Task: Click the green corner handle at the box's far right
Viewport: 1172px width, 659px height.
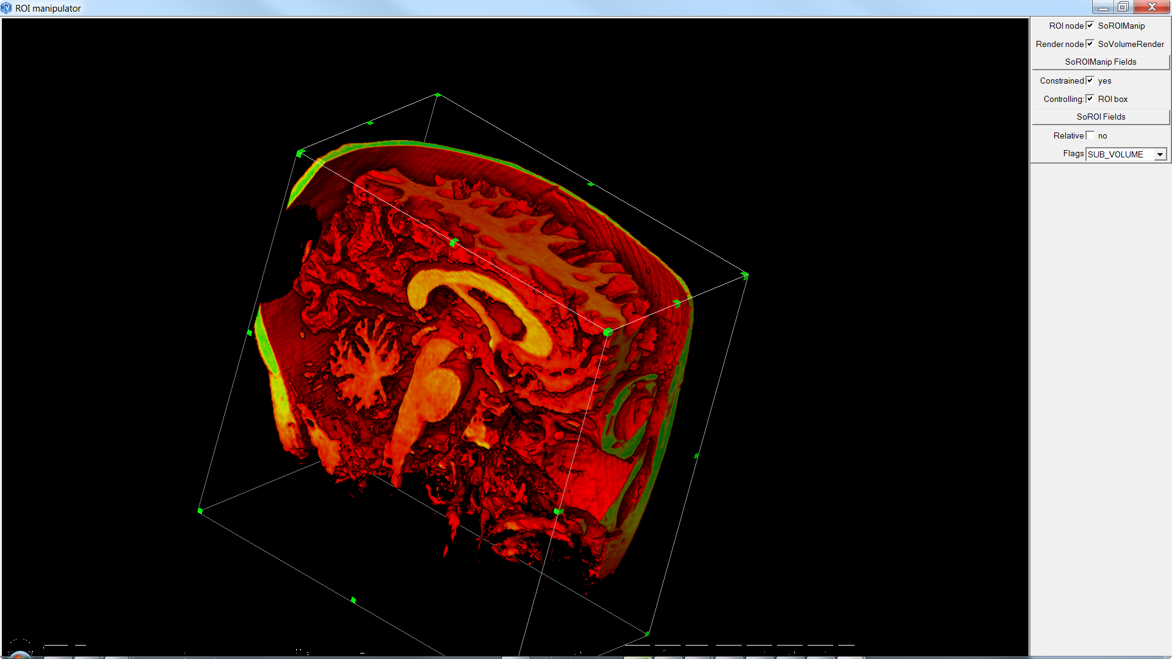Action: (745, 275)
